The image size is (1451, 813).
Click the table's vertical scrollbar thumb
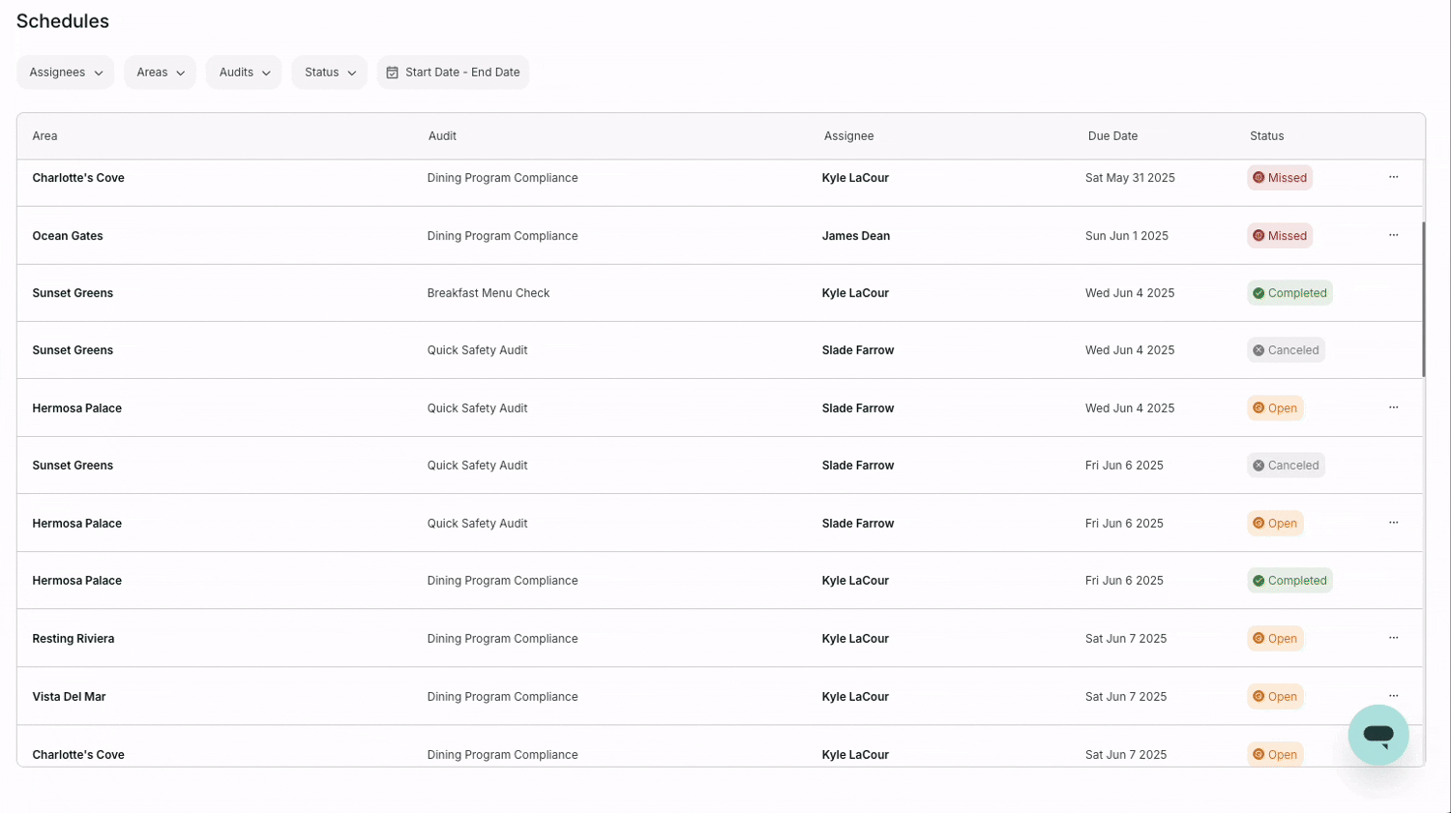pos(1423,300)
